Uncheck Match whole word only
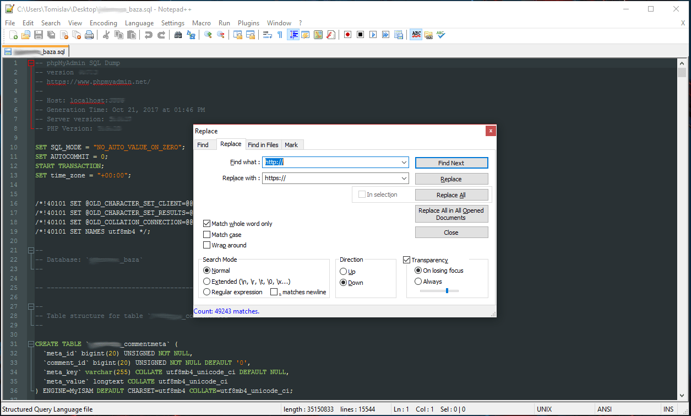Screen dimensions: 691x416 coord(207,224)
